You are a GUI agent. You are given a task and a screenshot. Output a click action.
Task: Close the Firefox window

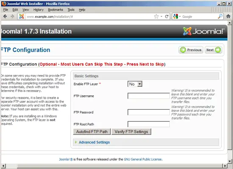[229, 4]
